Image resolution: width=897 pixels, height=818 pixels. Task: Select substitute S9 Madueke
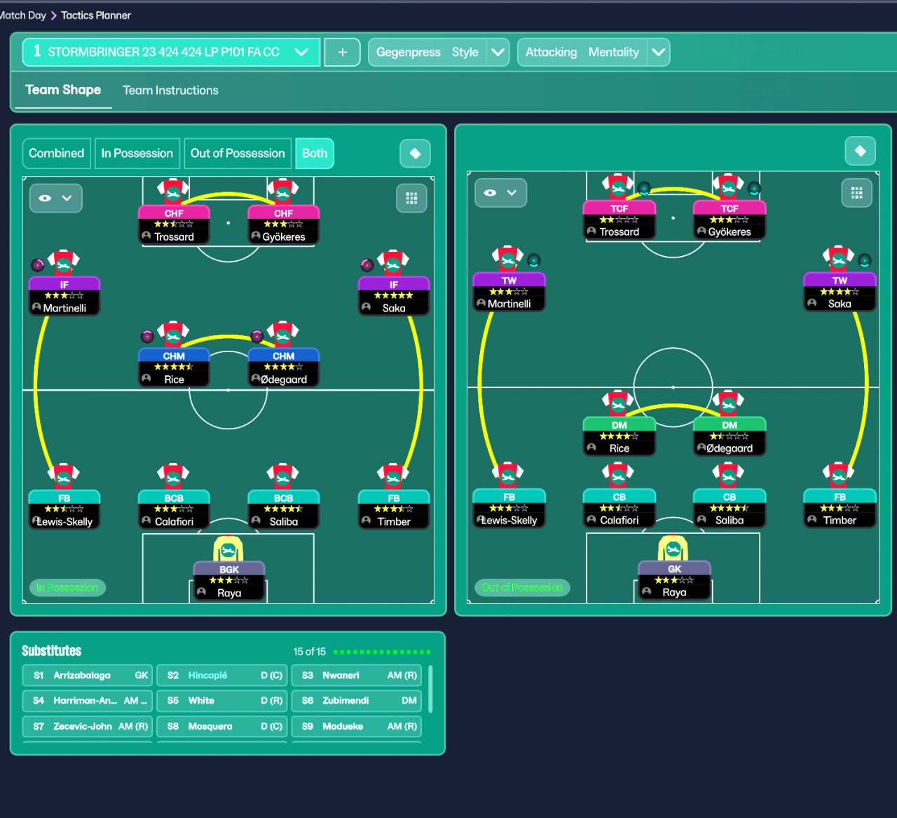tap(357, 727)
